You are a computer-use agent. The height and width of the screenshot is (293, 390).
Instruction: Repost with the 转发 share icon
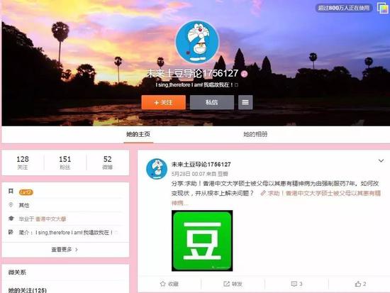(233, 284)
